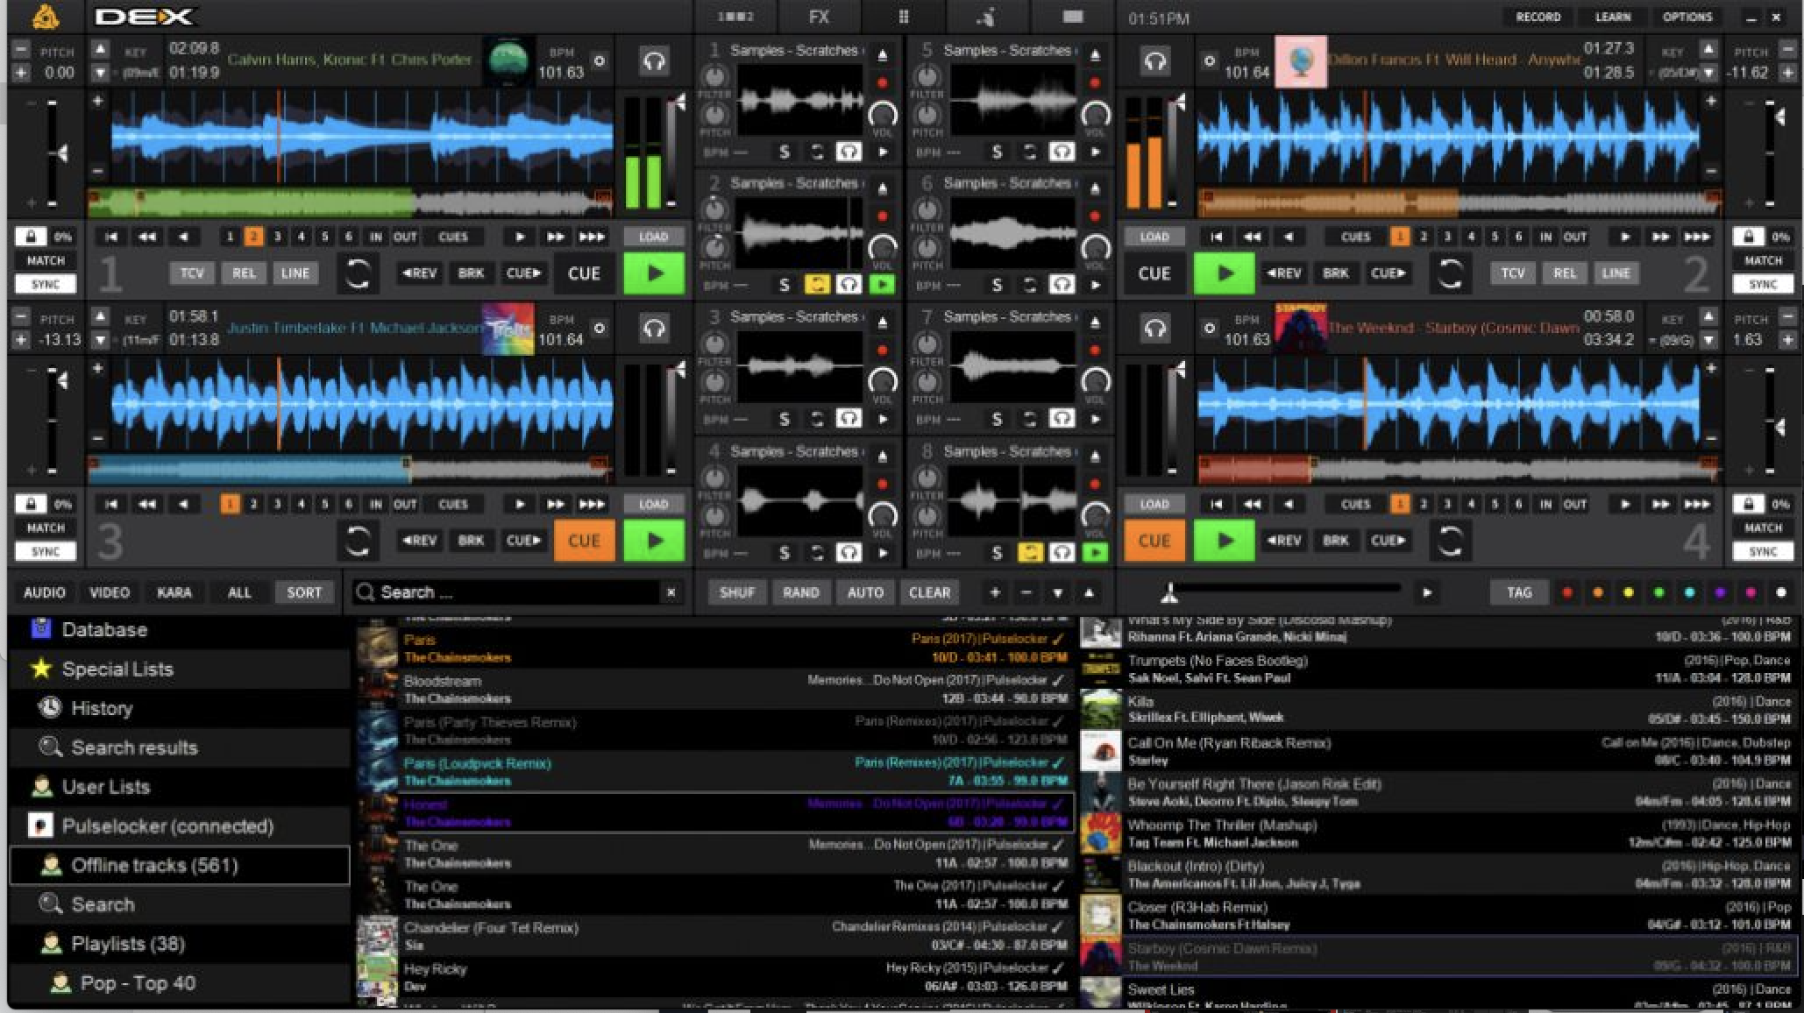Clear search with X icon

(671, 592)
